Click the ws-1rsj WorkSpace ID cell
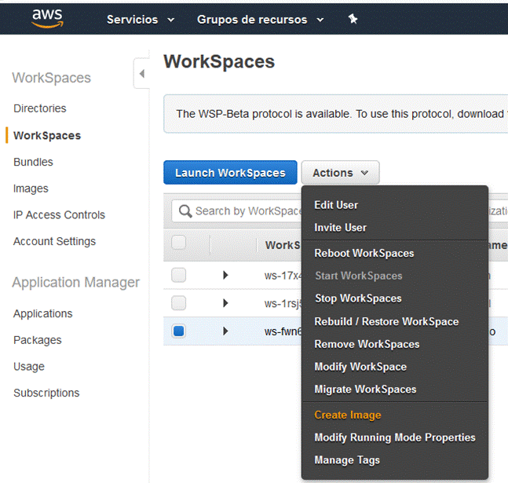 [283, 303]
